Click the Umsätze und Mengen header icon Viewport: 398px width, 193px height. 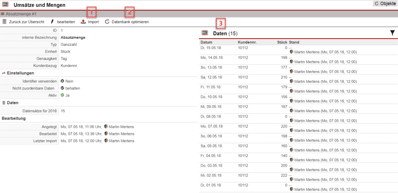tap(6, 5)
